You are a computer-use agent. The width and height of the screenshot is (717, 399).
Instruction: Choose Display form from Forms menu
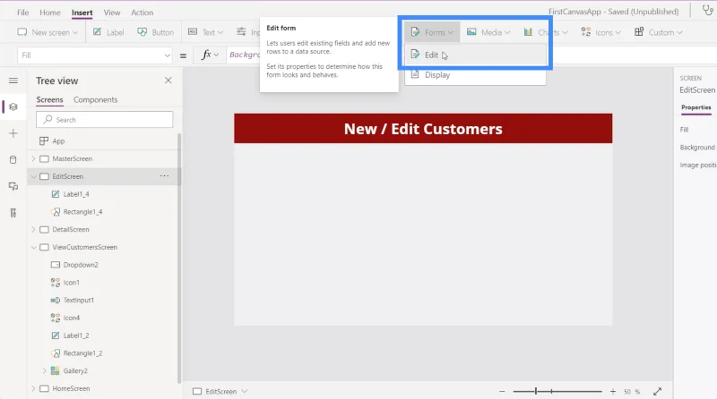[x=475, y=75]
